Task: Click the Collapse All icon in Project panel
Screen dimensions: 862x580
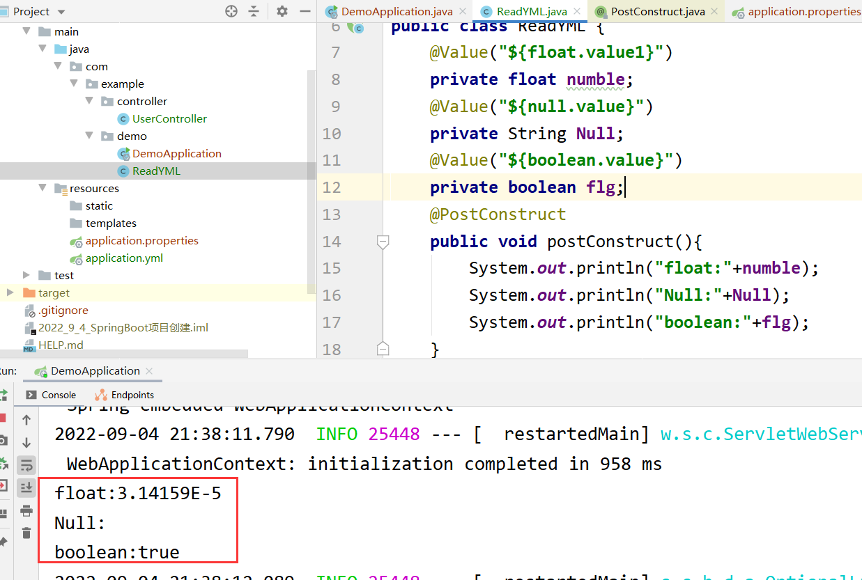Action: coord(254,11)
